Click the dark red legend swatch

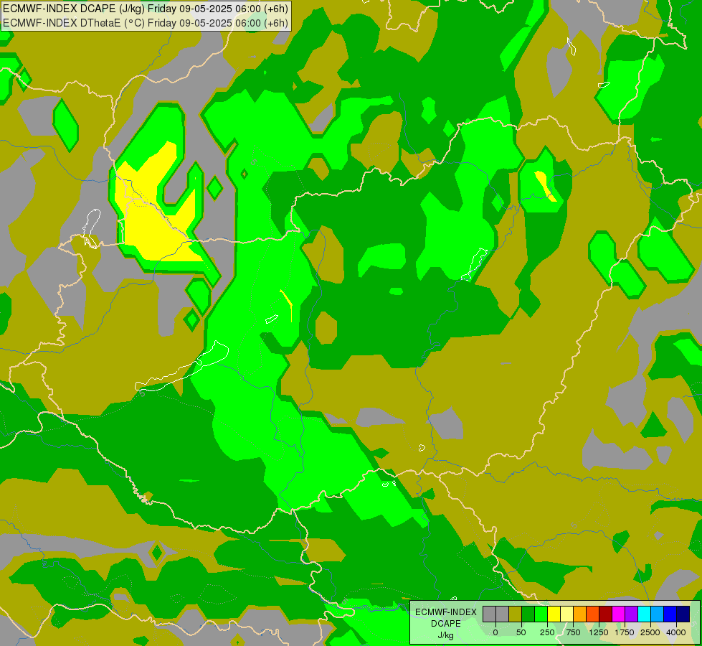[605, 614]
